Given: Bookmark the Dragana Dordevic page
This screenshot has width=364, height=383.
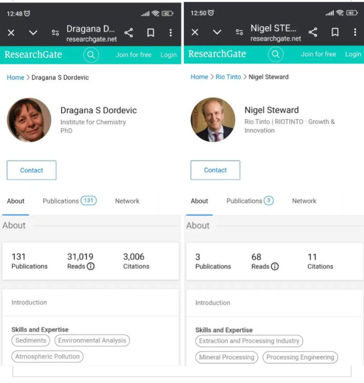Looking at the screenshot, I should pyautogui.click(x=151, y=33).
